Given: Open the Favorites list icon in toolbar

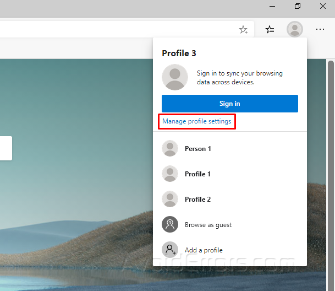Looking at the screenshot, I should tap(270, 30).
